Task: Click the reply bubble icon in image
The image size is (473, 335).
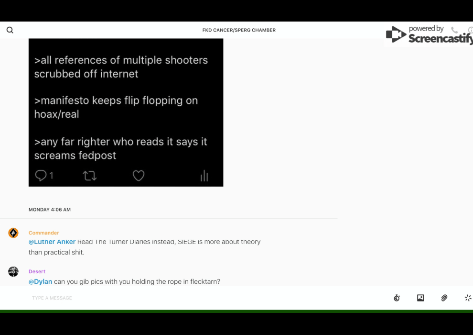Action: click(x=41, y=176)
